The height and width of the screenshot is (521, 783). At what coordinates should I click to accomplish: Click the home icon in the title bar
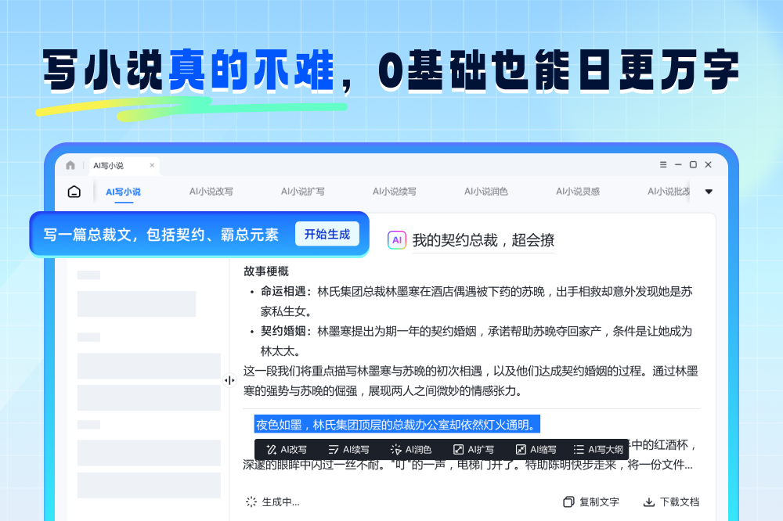70,165
